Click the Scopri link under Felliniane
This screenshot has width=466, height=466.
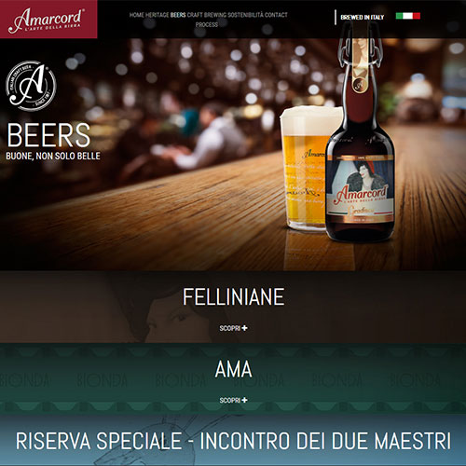[230, 328]
